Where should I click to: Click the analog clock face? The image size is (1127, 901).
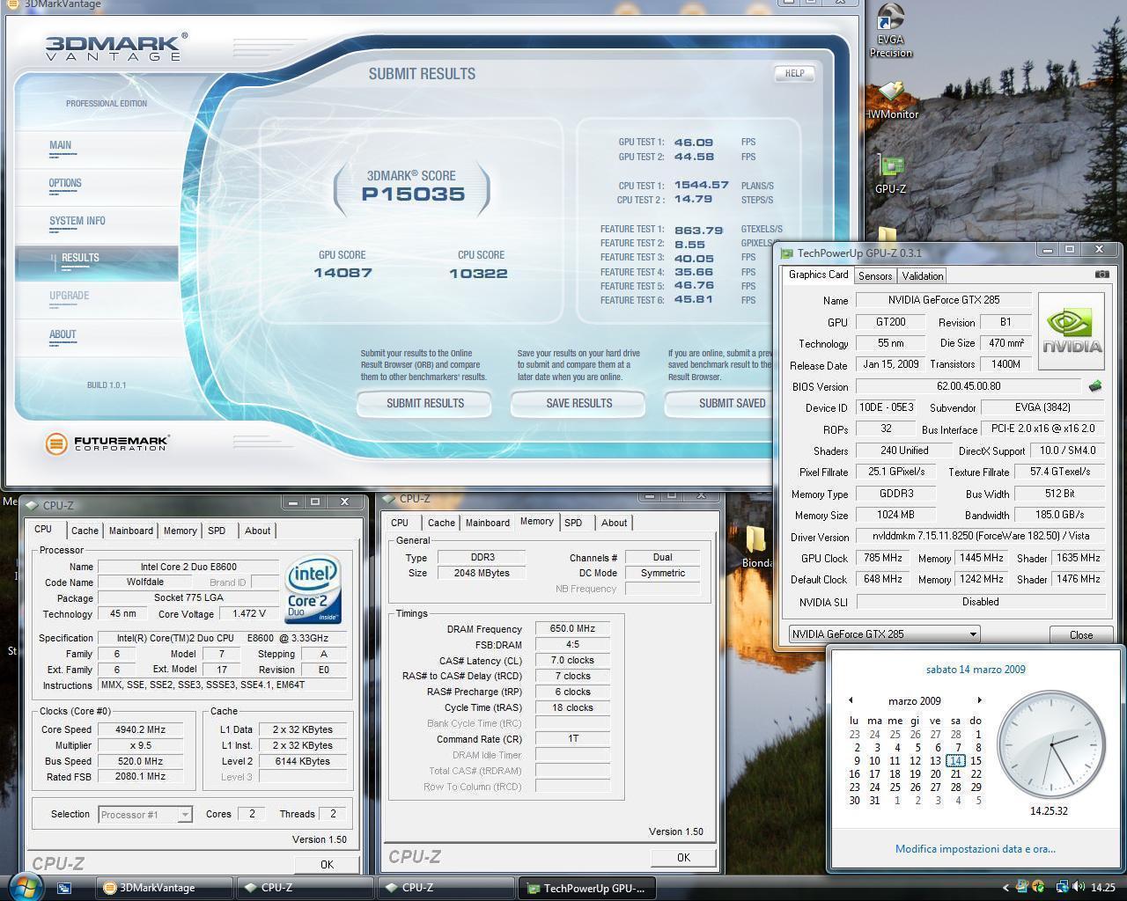point(1050,744)
